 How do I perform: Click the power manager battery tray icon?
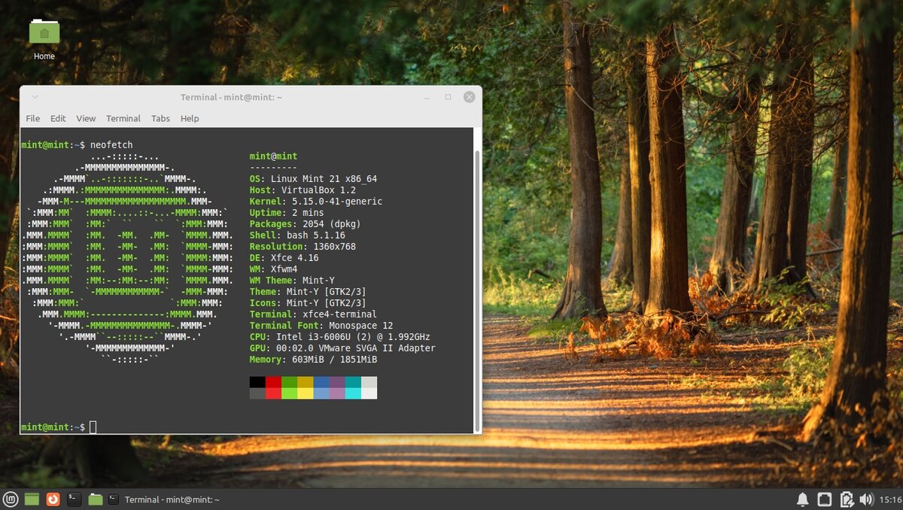(x=846, y=499)
